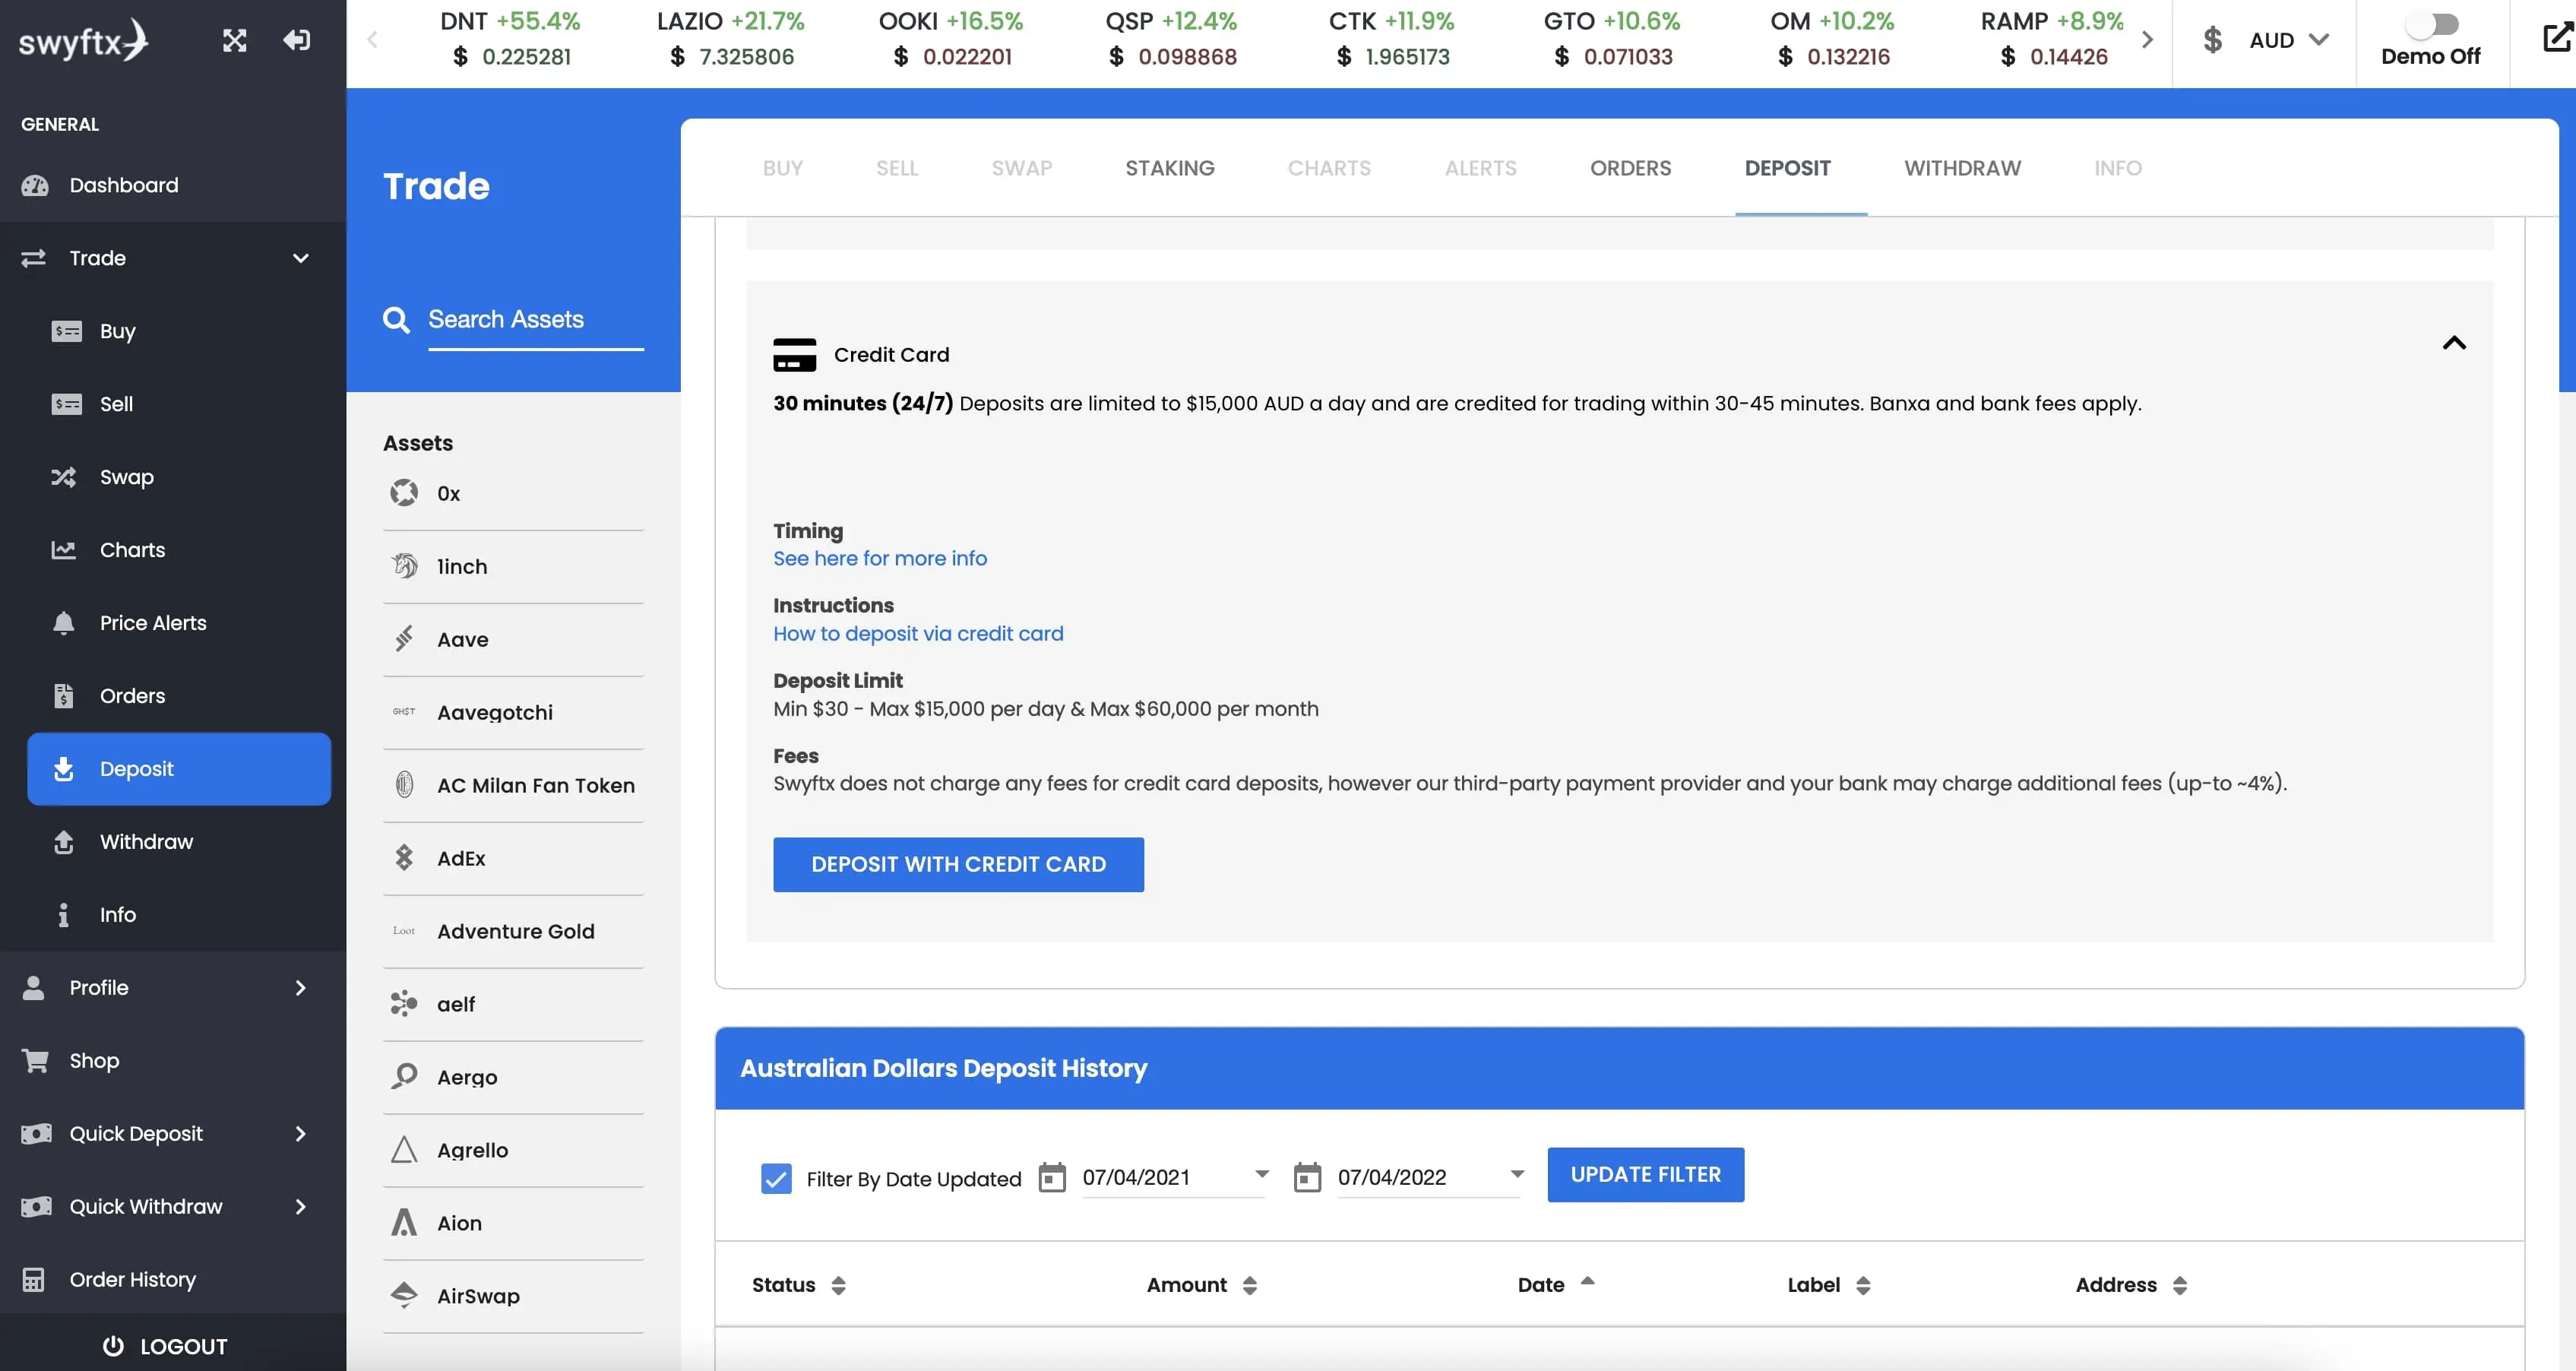Open 'How to deposit via credit card' link
The image size is (2576, 1371).
[x=917, y=634]
